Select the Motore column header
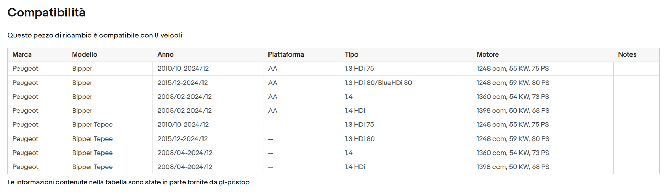 click(487, 54)
